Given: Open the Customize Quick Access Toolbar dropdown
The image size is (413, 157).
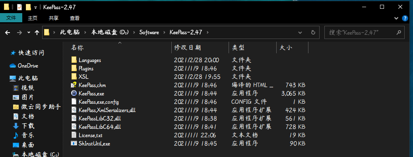Looking at the screenshot, I should click(35, 8).
